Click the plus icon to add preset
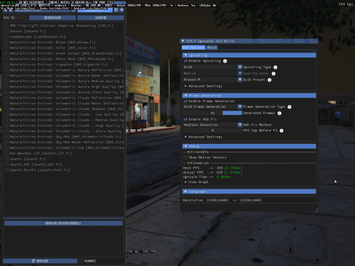 (121, 10)
